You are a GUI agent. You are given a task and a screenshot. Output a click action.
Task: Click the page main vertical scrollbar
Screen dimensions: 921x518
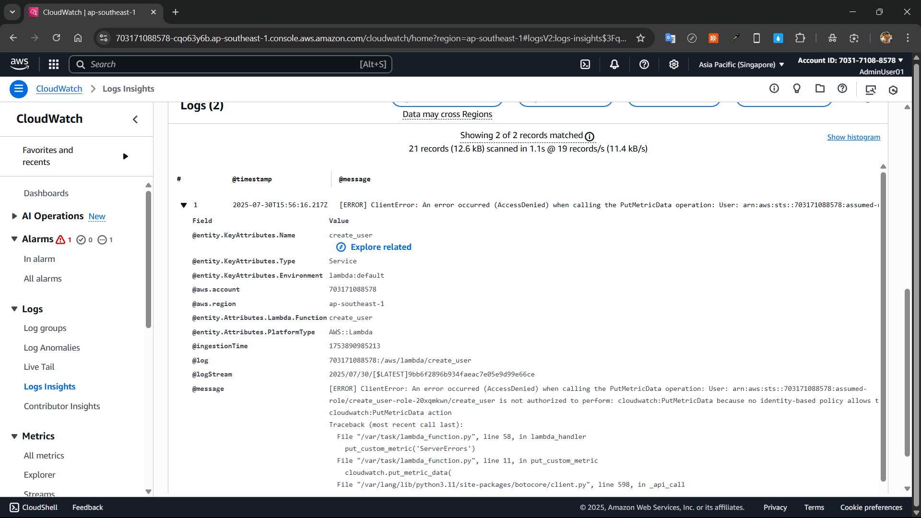[907, 372]
